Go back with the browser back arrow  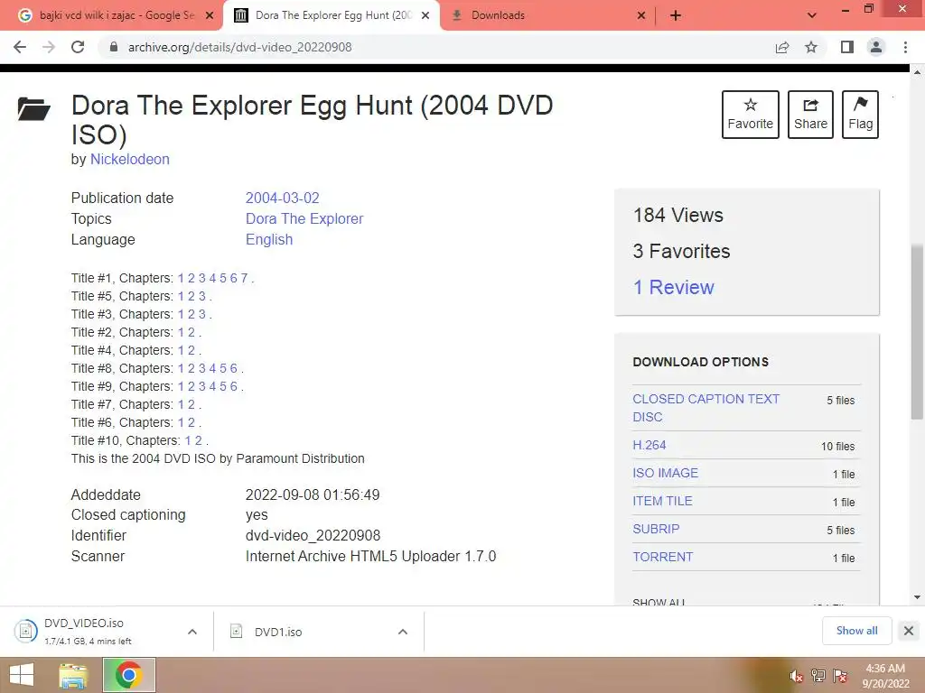point(20,47)
